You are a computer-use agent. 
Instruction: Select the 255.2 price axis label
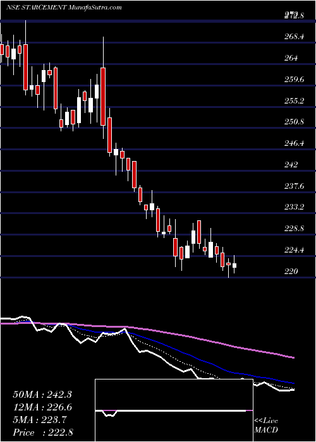coord(293,100)
